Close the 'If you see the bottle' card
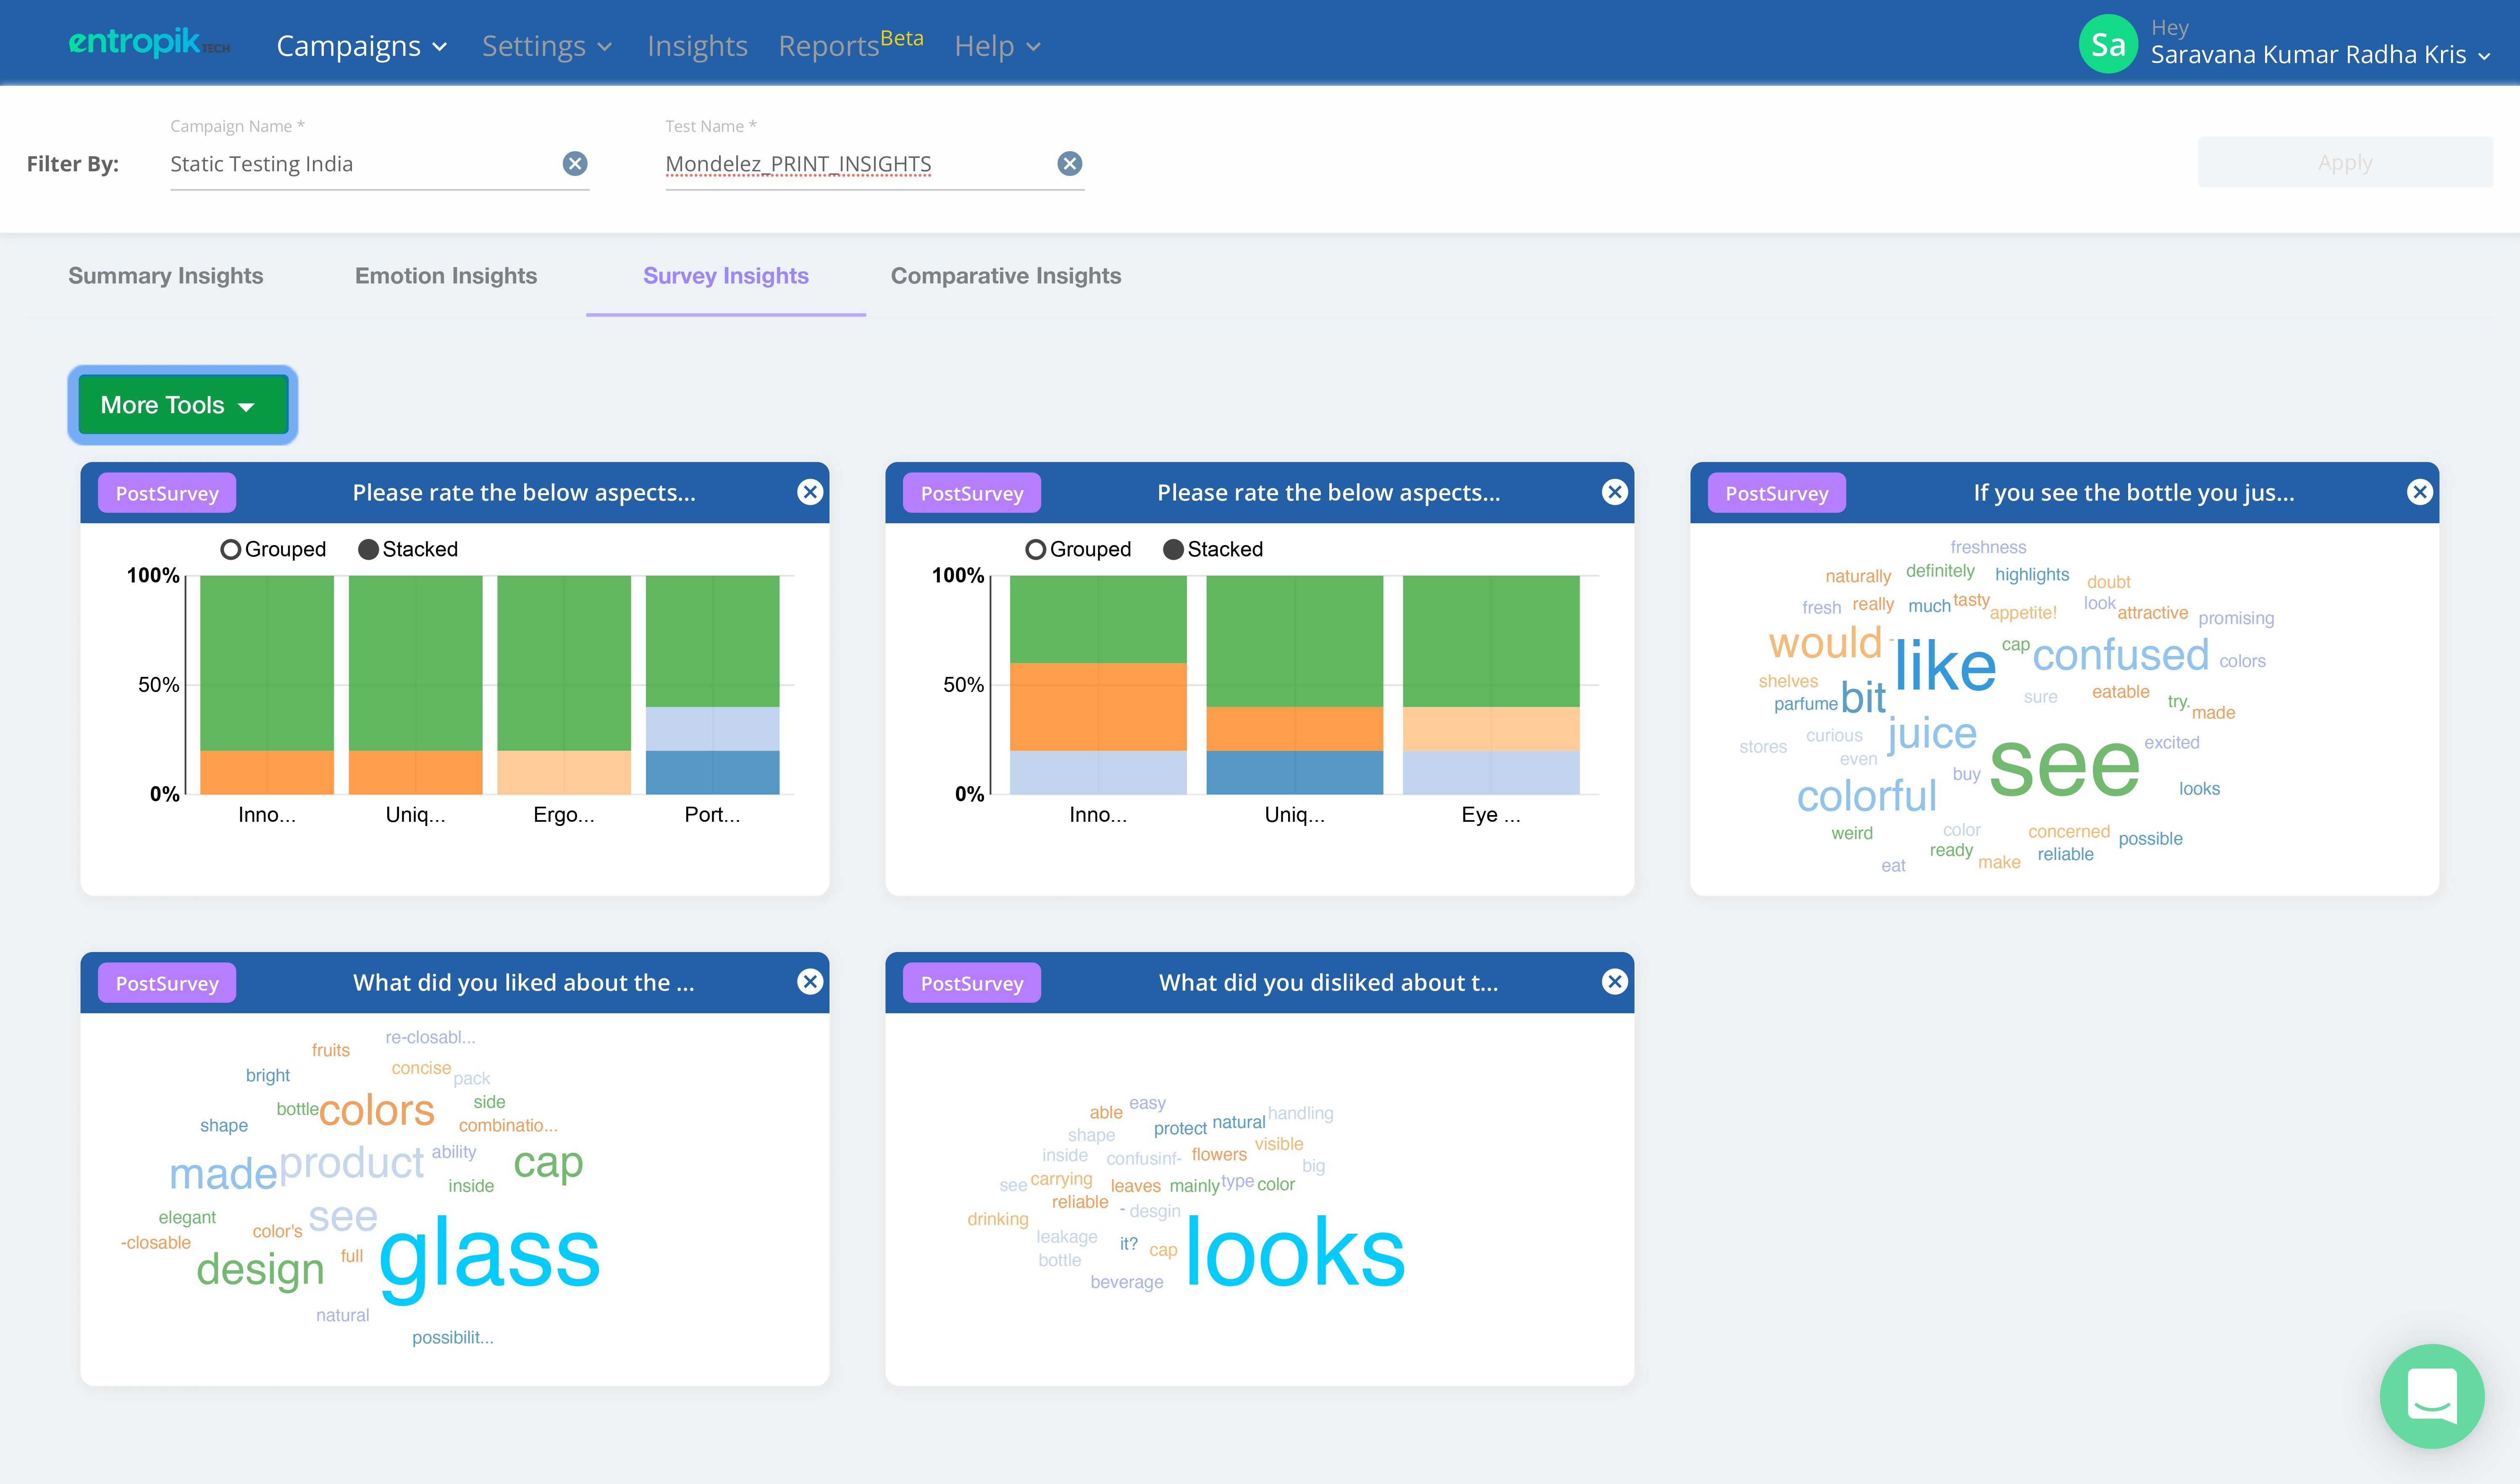 (2420, 492)
